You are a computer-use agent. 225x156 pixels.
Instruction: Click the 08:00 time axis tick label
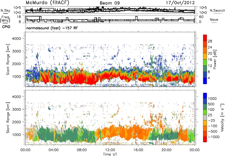tap(82, 150)
